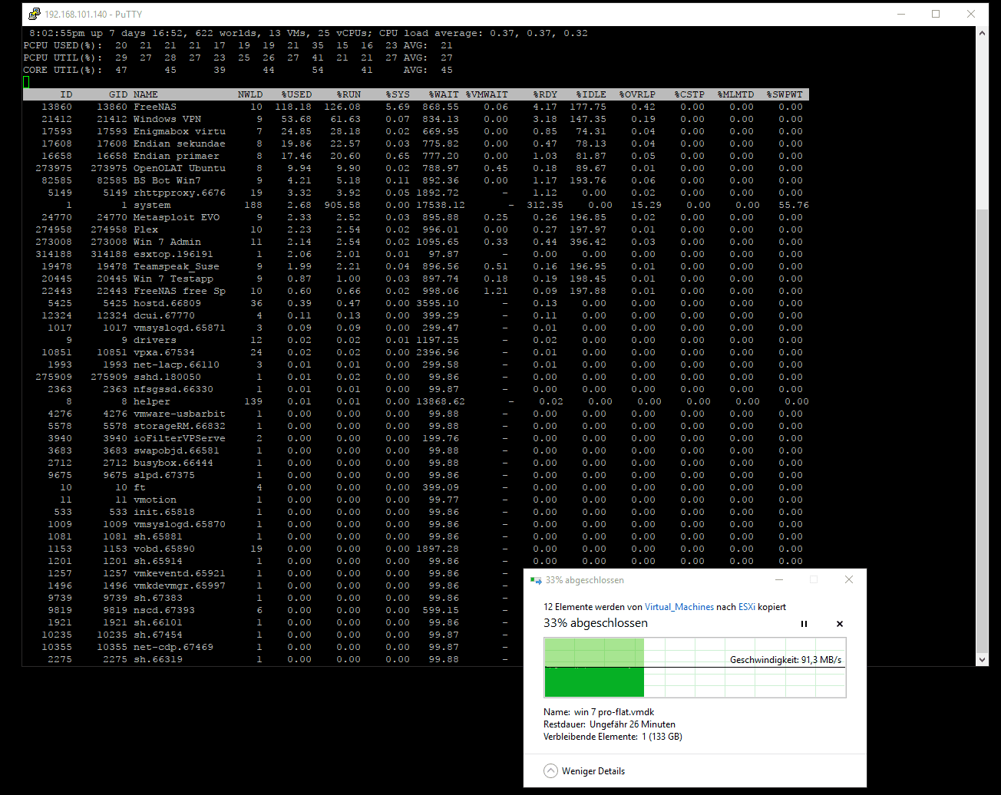The width and height of the screenshot is (1001, 795).
Task: Click the Geschwindigkeit 91,3 MB/s label
Action: pos(786,660)
